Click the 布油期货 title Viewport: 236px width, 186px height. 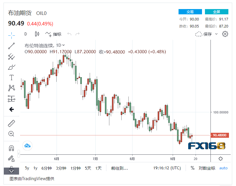tap(20, 13)
